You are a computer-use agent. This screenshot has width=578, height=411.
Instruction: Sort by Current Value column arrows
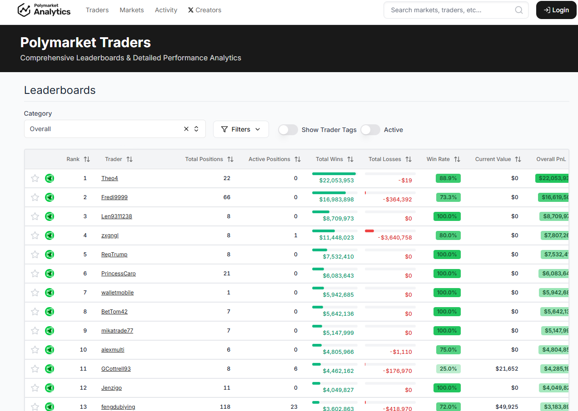(518, 159)
